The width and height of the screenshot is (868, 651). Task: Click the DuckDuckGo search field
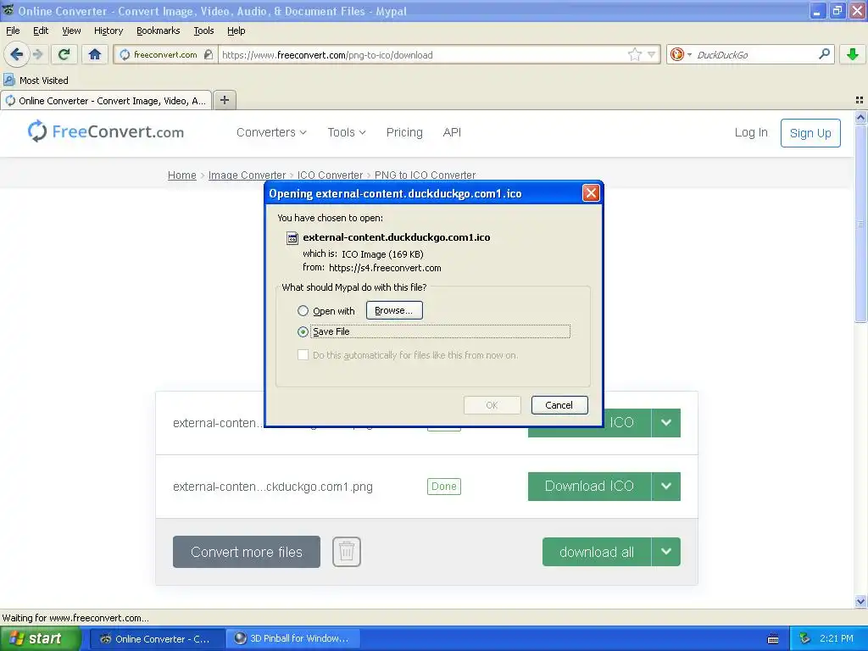coord(754,54)
